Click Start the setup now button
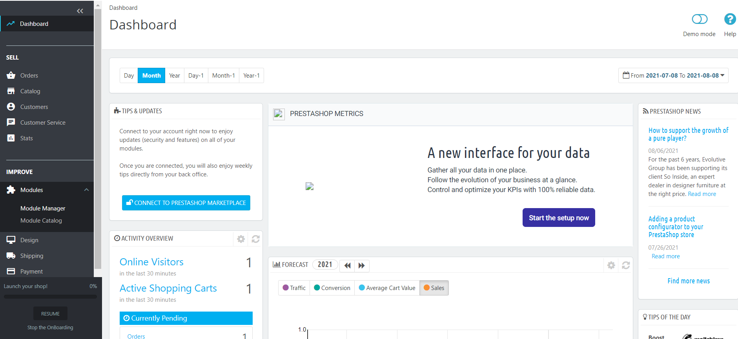This screenshot has height=339, width=738. click(559, 218)
